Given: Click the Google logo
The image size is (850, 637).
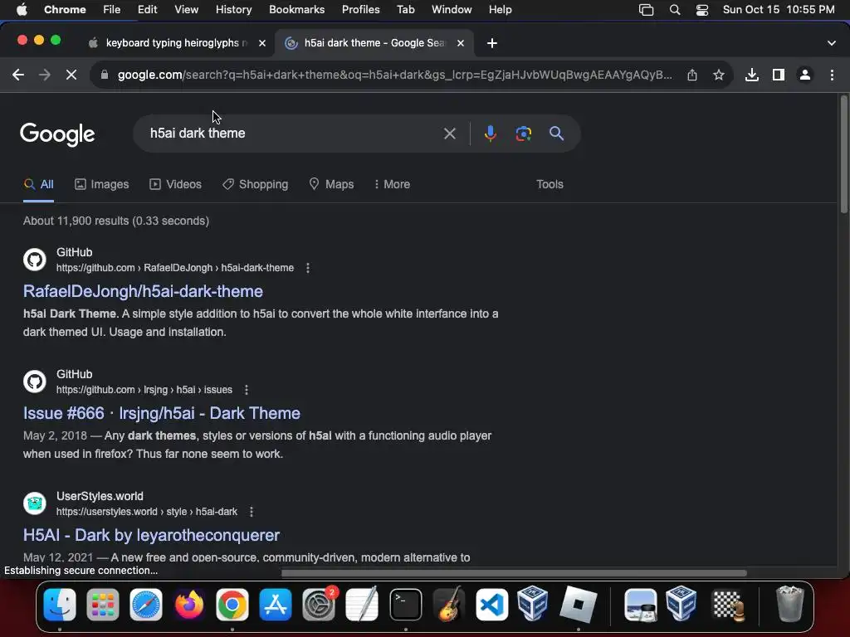Looking at the screenshot, I should coord(57,134).
